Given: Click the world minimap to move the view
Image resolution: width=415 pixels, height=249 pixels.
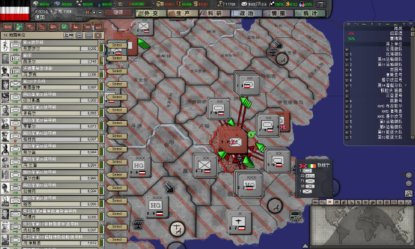Looking at the screenshot, I should (362, 226).
